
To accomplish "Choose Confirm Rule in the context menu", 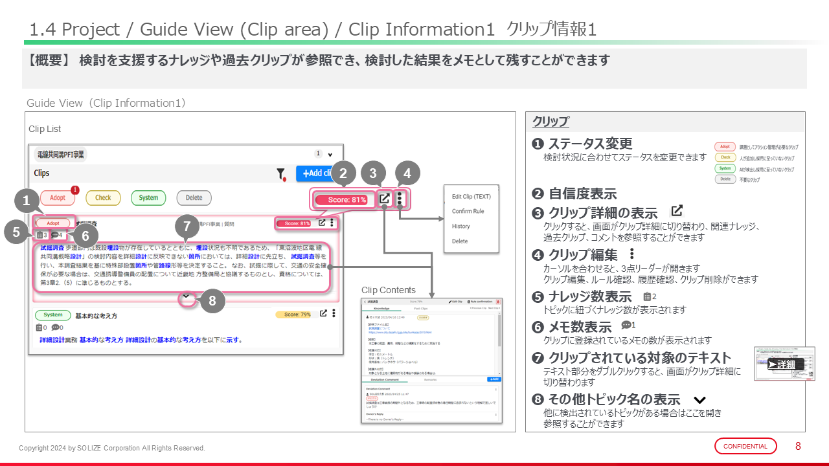I will click(x=468, y=212).
